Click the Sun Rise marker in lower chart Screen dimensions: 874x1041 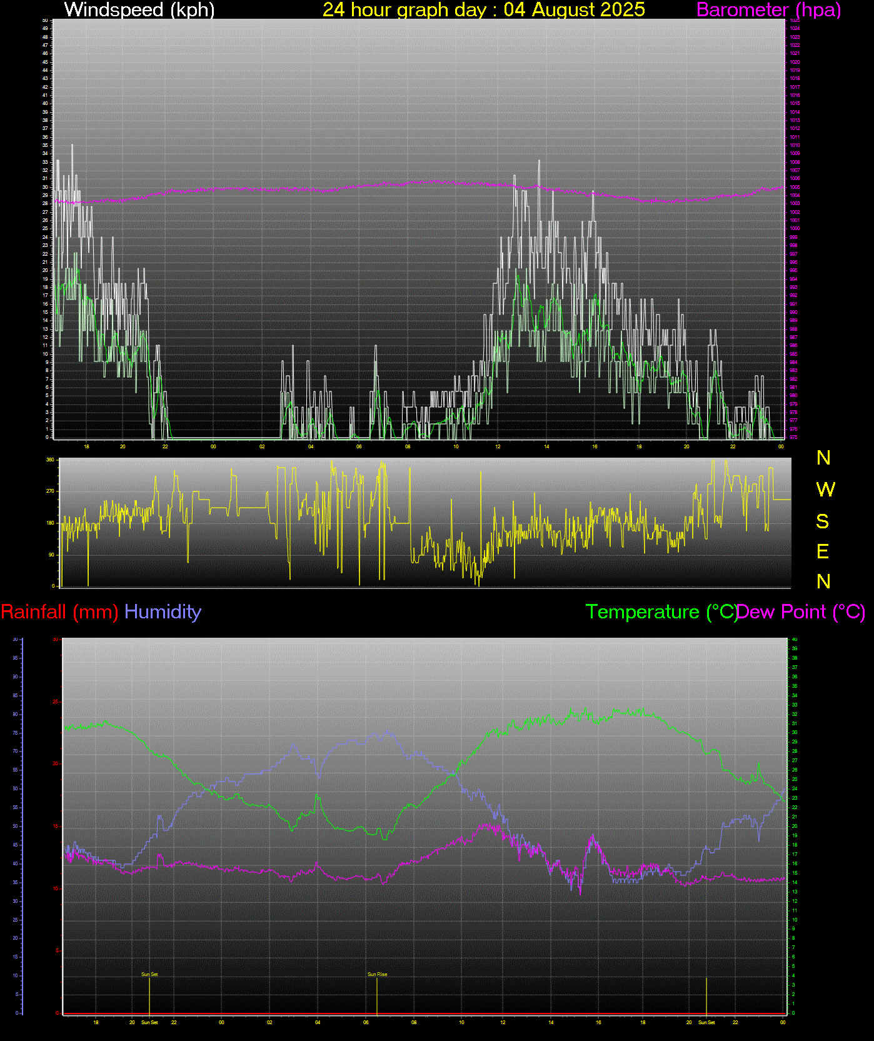[377, 974]
